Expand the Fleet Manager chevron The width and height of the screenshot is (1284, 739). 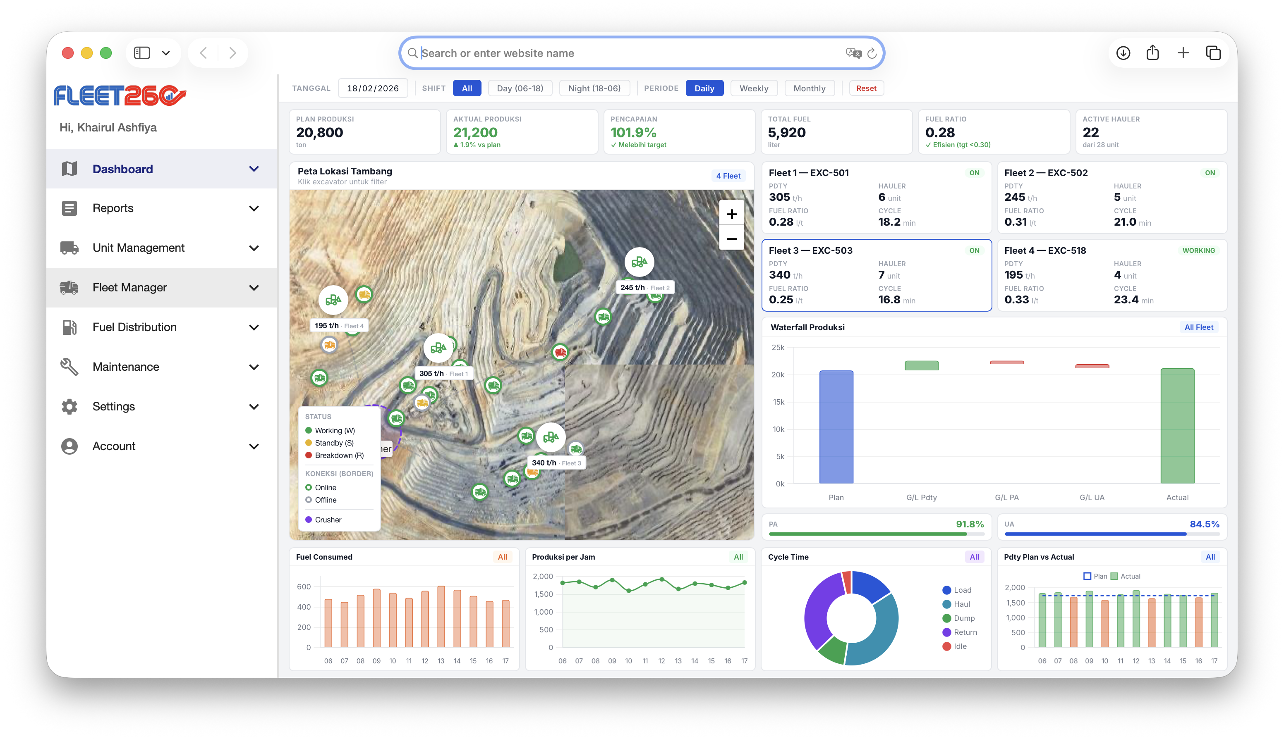[x=254, y=287]
